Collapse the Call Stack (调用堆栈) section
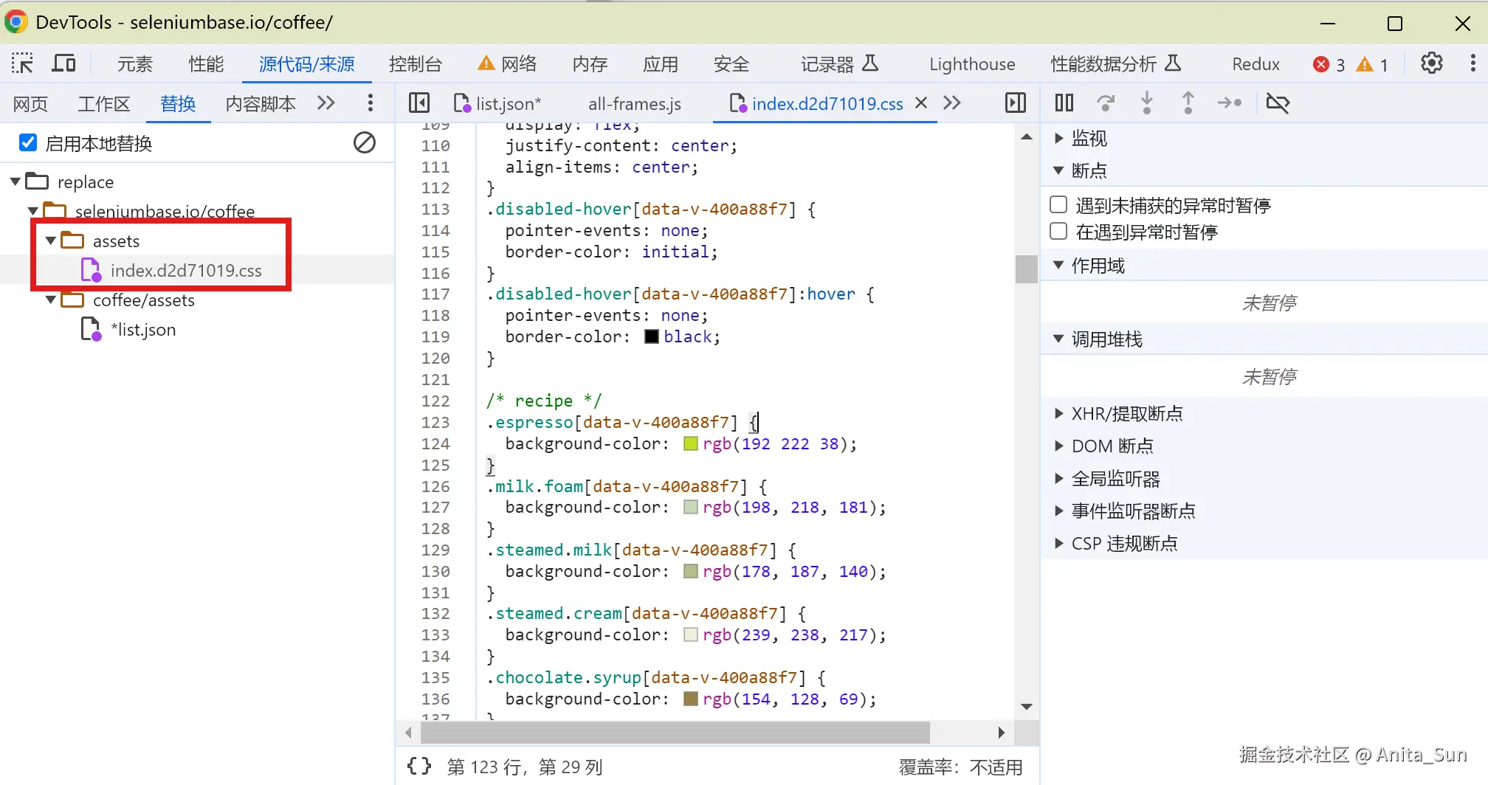This screenshot has height=785, width=1488. [x=1058, y=339]
